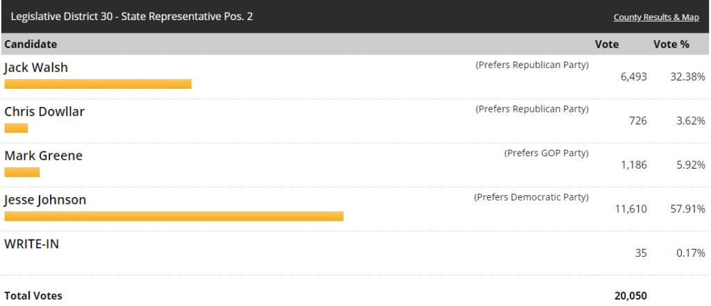
Task: Click the Vote column header
Action: [606, 44]
